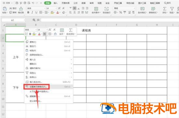Apply the yellow fill color in ribbon
Viewport: 179px width, 118px height.
coord(52,12)
